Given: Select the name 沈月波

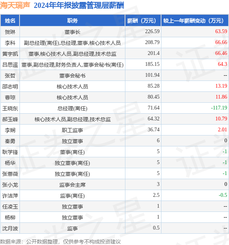Looking at the screenshot, I should [x=10, y=228].
